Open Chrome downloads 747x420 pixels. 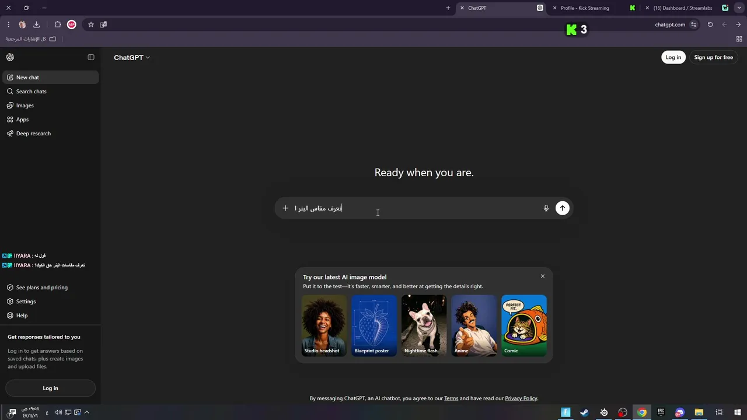36,24
